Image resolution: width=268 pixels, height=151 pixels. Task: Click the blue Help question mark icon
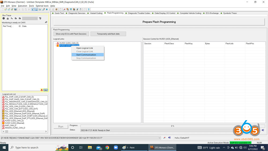pyautogui.click(x=89, y=9)
